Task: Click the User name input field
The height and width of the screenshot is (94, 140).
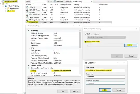Action: 106,70
